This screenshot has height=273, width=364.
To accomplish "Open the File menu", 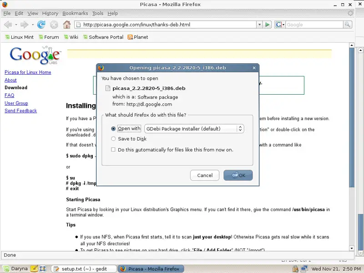I will click(7, 14).
